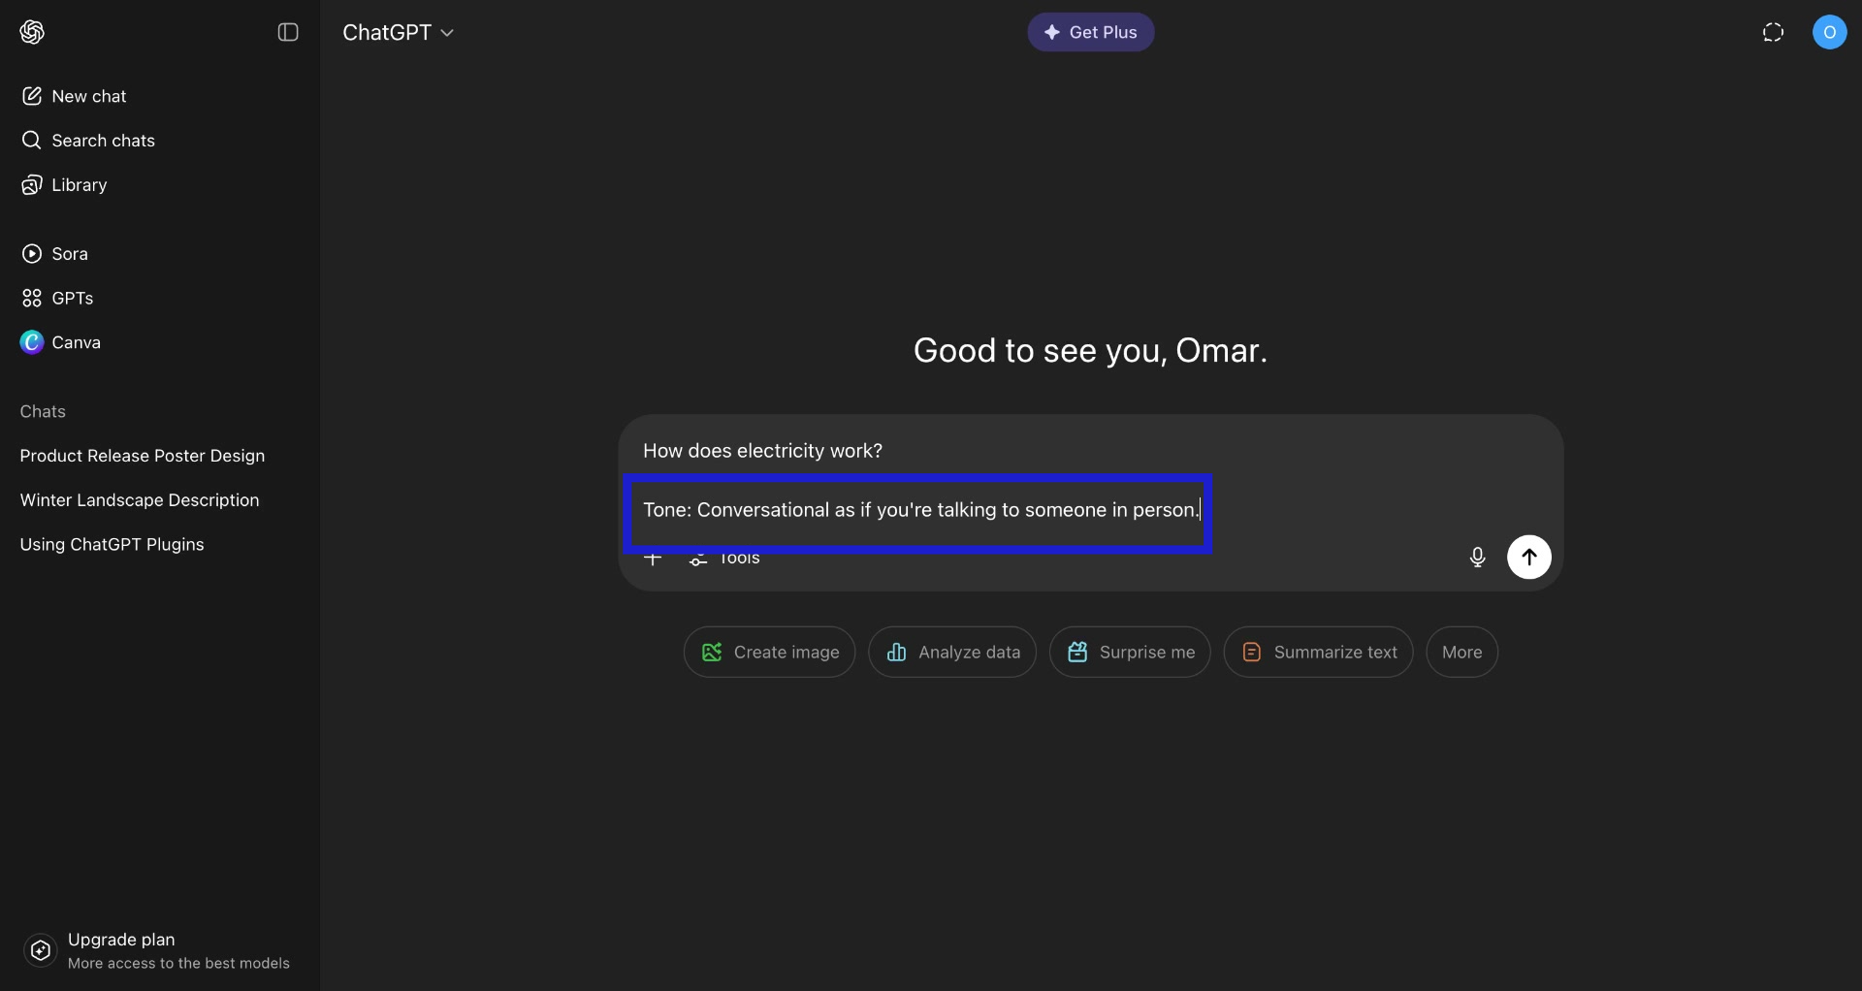Open your account profile menu
Viewport: 1862px width, 991px height.
click(x=1831, y=32)
